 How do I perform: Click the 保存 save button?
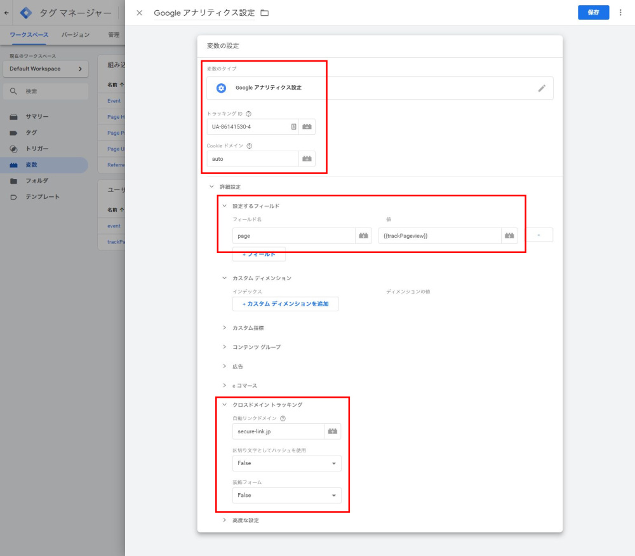click(x=593, y=13)
